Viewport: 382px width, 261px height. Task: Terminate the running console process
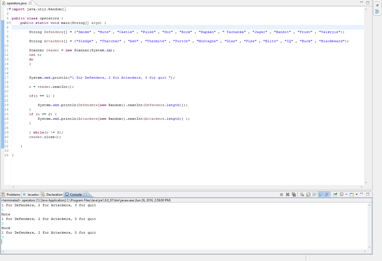[281, 195]
